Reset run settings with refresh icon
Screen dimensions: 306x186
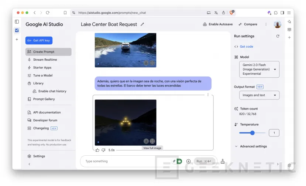[278, 36]
